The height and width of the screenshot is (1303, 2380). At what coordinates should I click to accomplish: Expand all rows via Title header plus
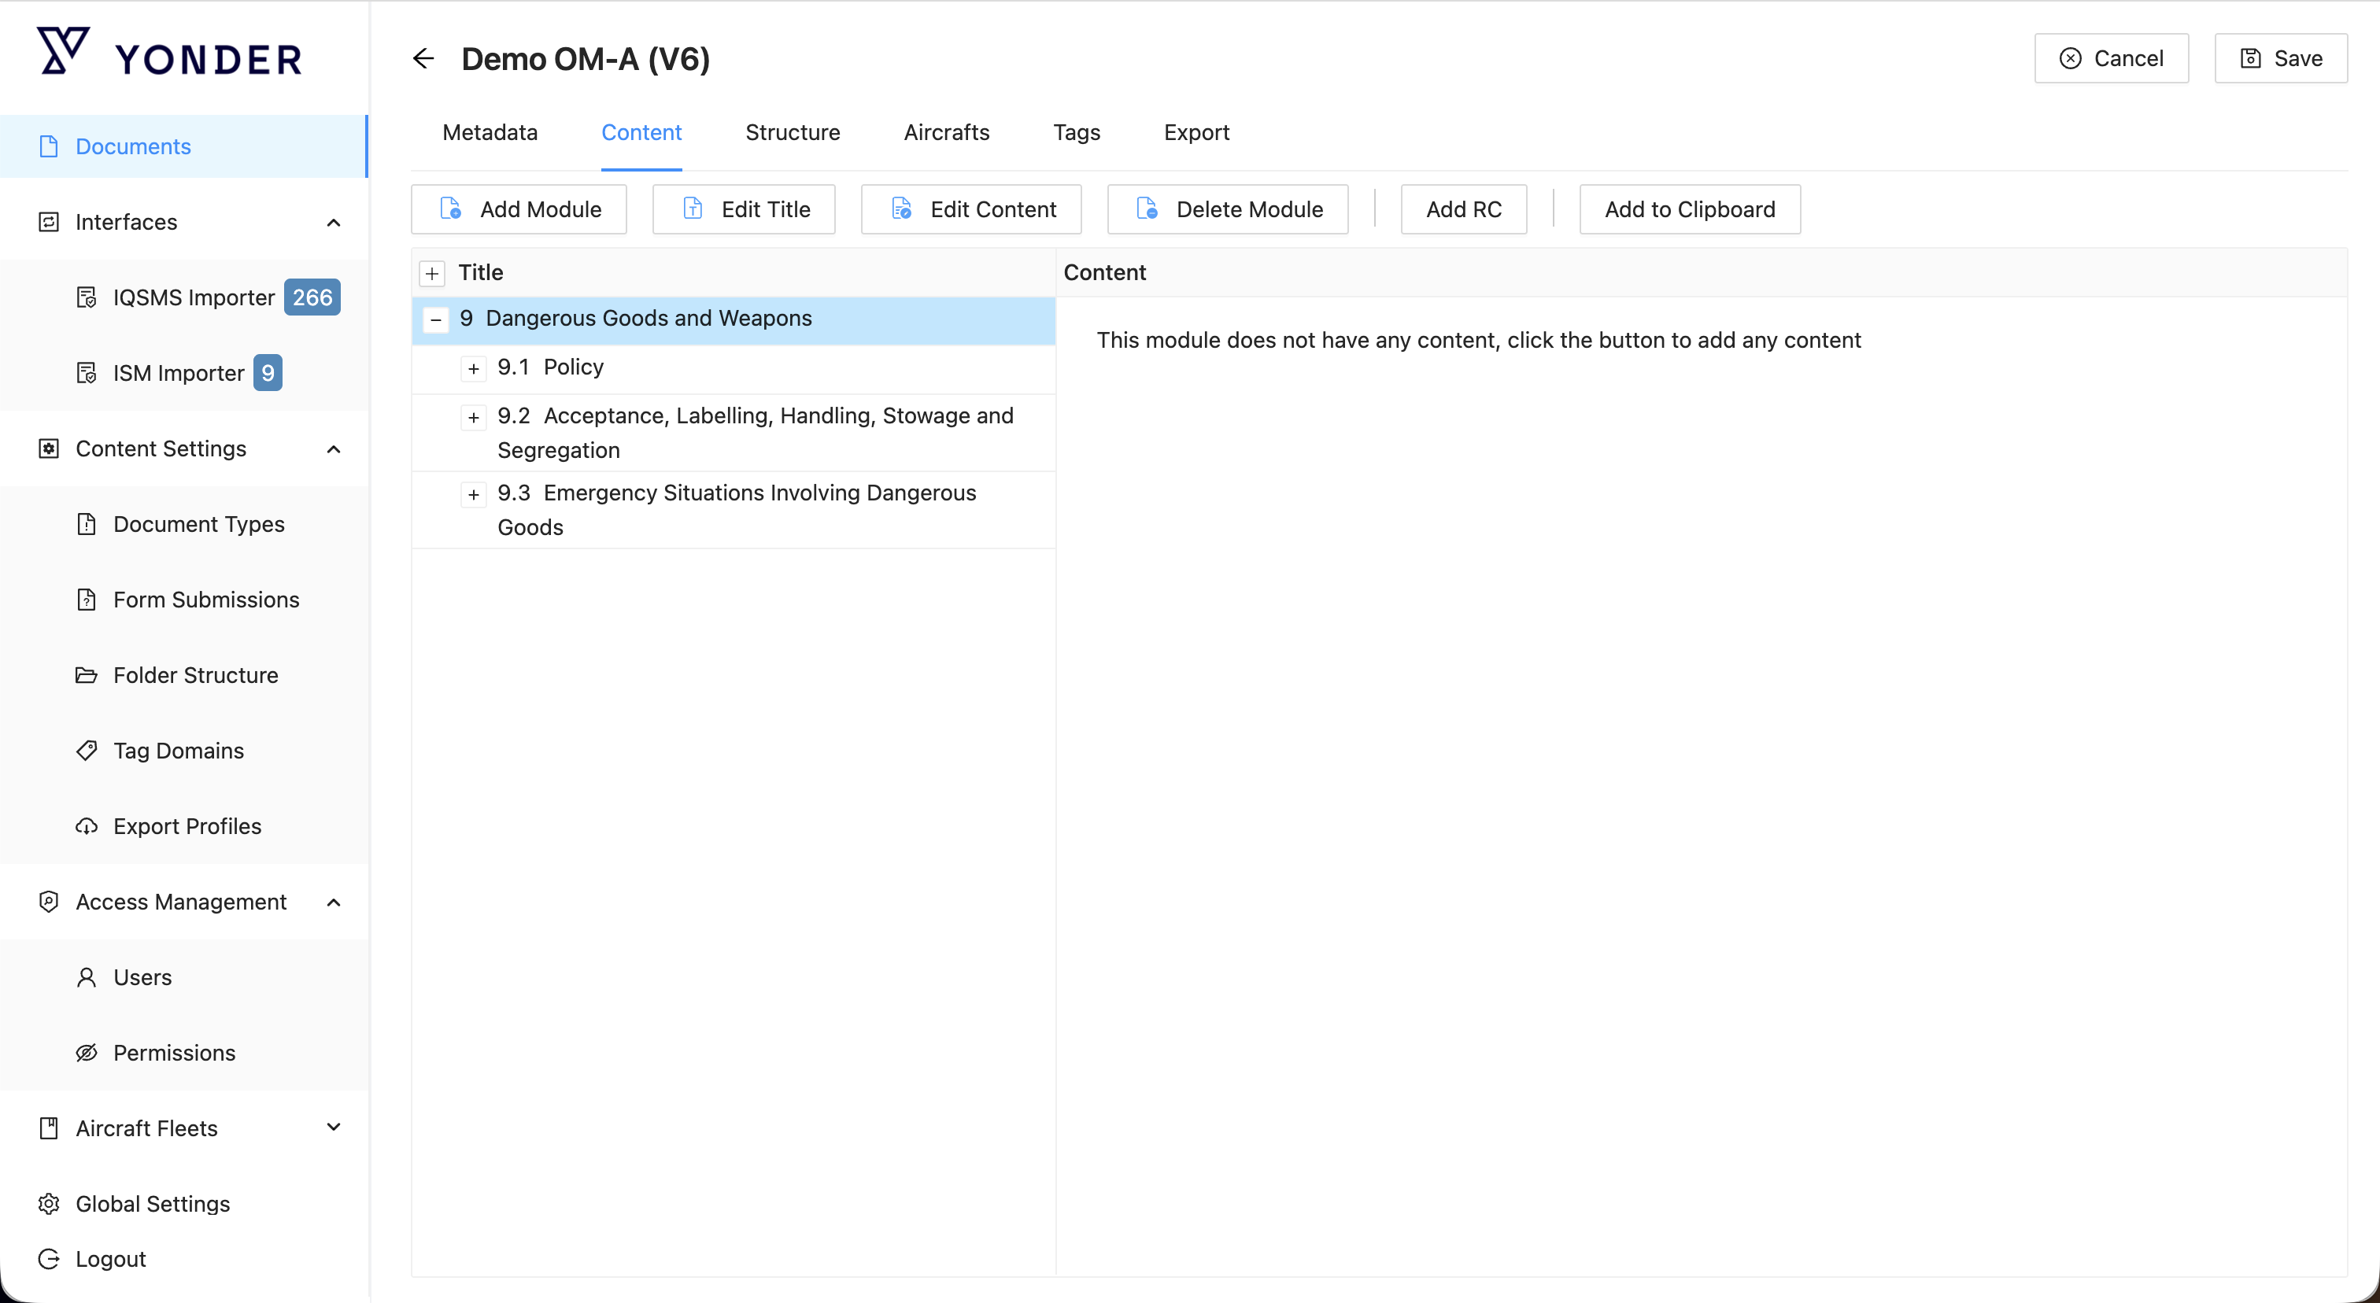click(431, 273)
